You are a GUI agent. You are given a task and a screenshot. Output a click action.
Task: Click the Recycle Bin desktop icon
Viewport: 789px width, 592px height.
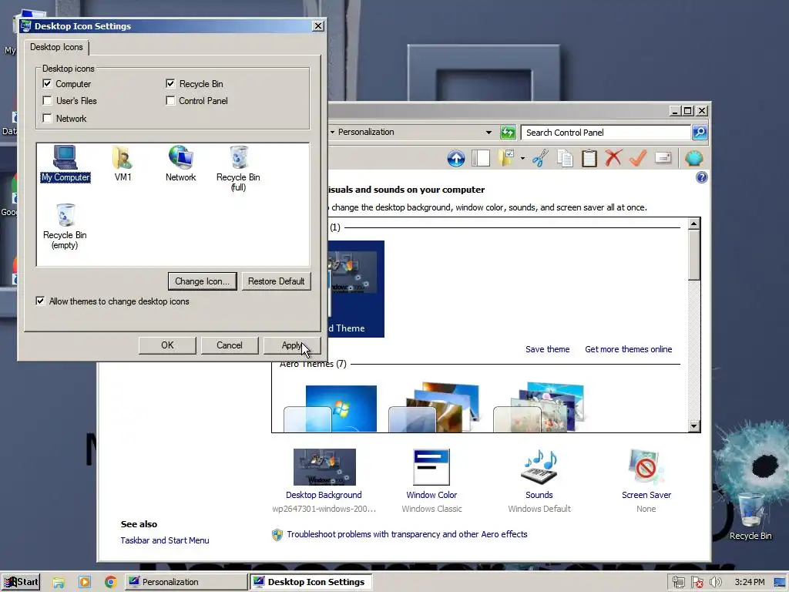750,516
